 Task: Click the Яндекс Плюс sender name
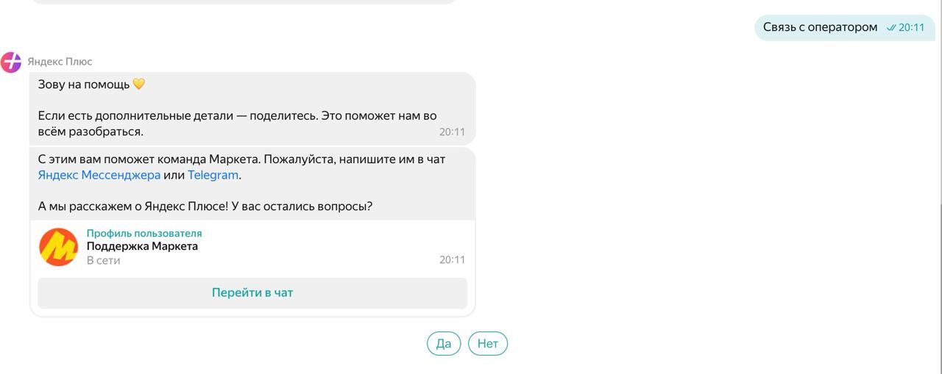(x=60, y=62)
